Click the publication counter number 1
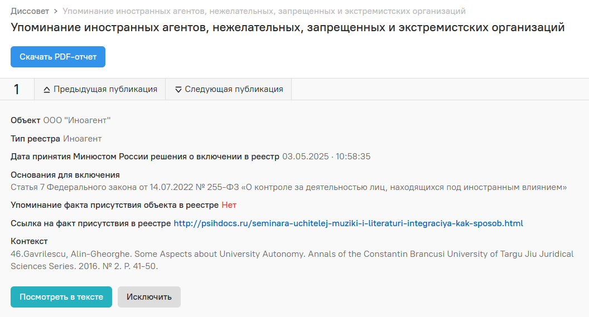 [17, 89]
